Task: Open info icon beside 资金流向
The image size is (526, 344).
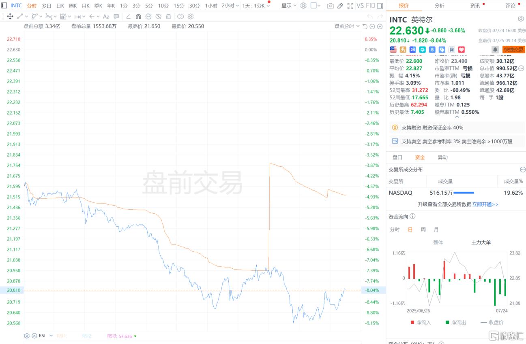Action: click(412, 217)
